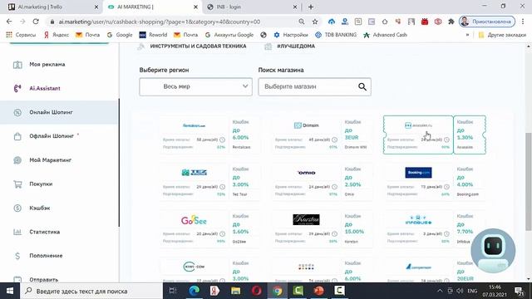
Task: Open the Reworld bookmark
Action: pos(153,35)
